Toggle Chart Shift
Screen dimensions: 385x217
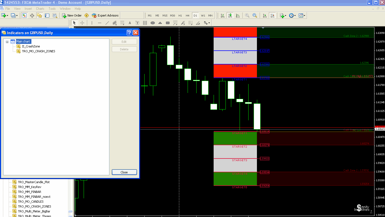(272, 15)
